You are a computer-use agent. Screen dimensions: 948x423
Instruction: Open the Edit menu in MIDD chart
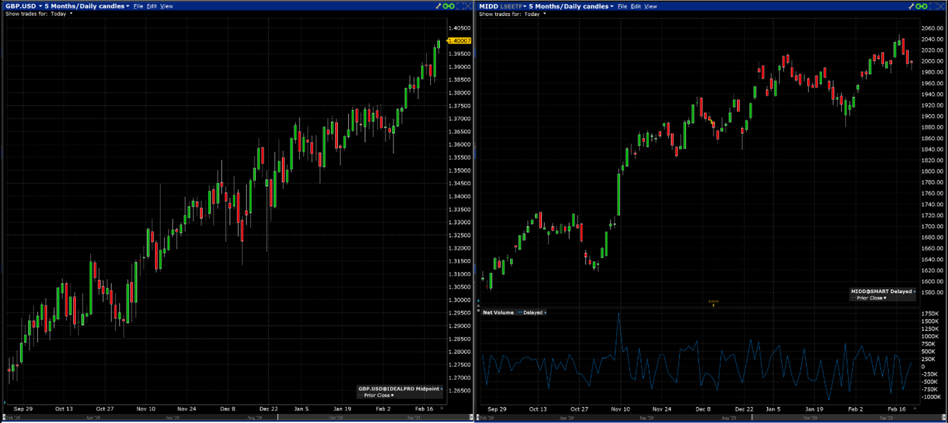635,6
